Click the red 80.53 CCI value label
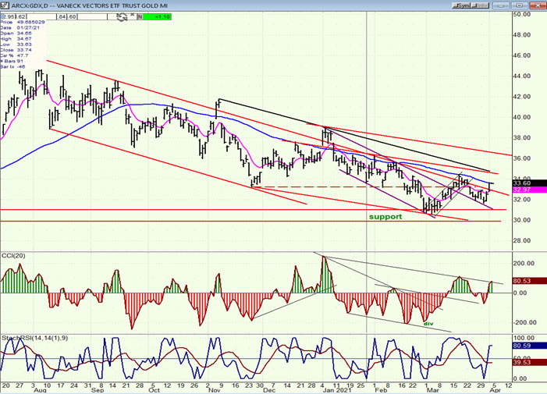547x394 pixels. pos(521,281)
